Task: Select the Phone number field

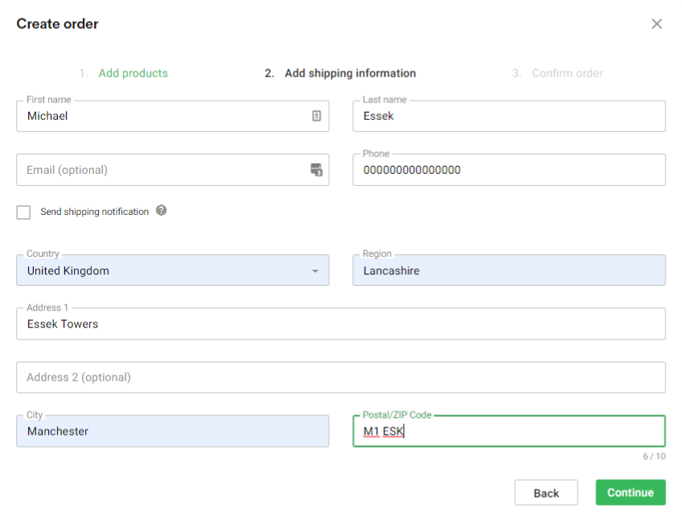Action: (509, 170)
